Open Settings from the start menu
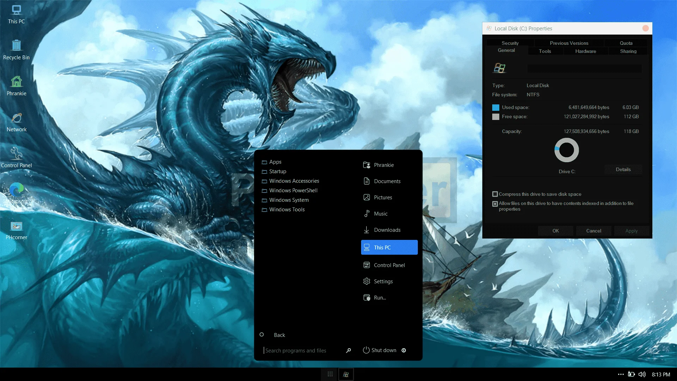This screenshot has width=677, height=381. pos(389,282)
